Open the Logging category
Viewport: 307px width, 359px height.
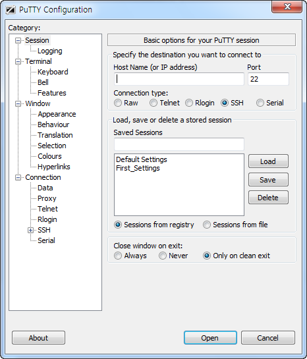(50, 51)
